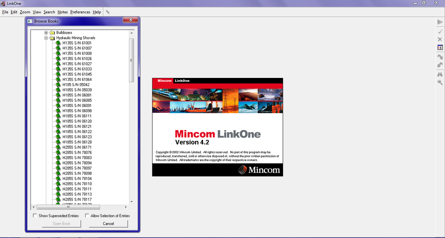Image resolution: width=445 pixels, height=238 pixels.
Task: Collapse the Hydraulic Mining Shovels node
Action: click(x=46, y=38)
